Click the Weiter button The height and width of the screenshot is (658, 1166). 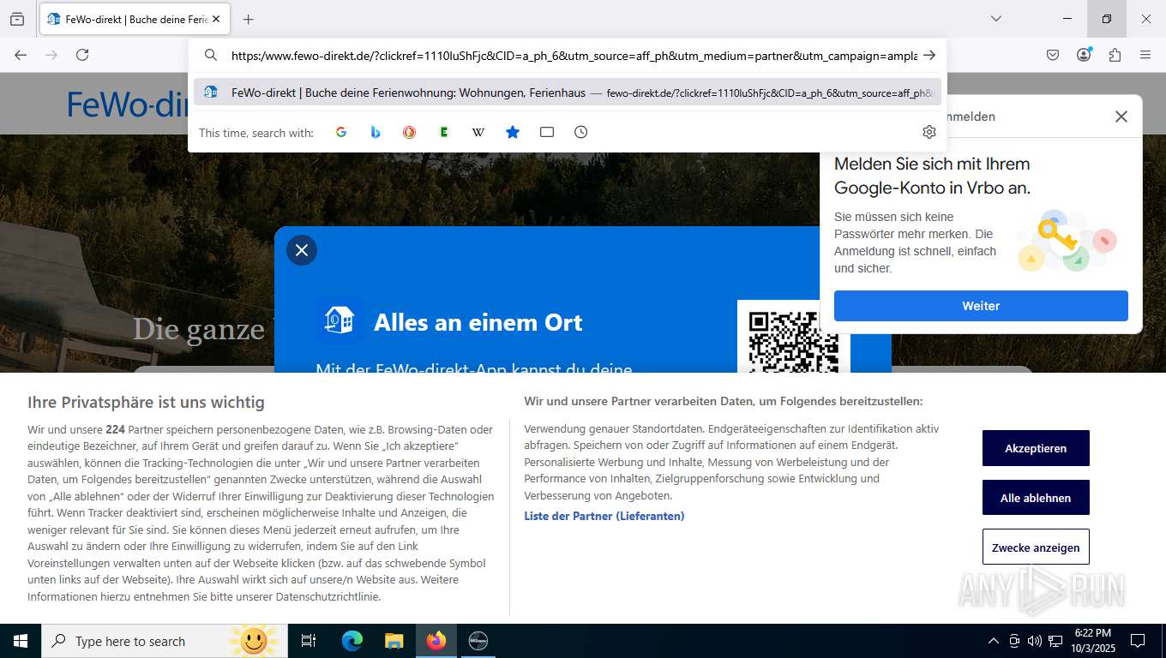click(981, 306)
